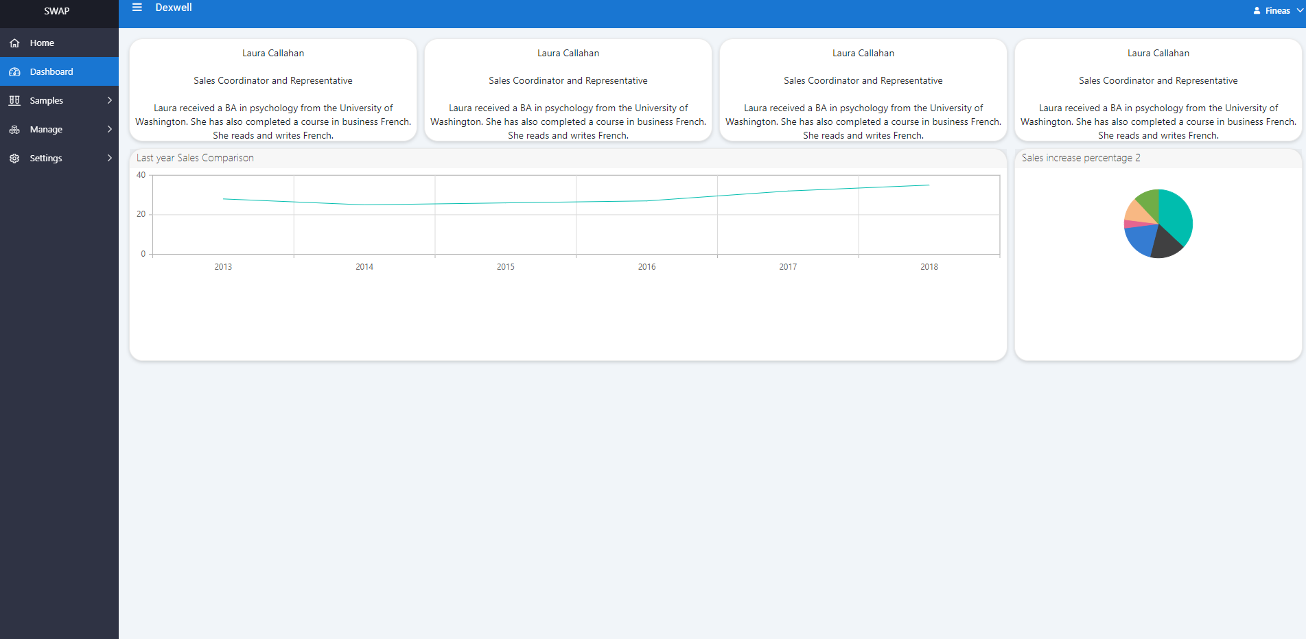Click the dark gray pie chart slice
This screenshot has width=1306, height=639.
pyautogui.click(x=1165, y=244)
